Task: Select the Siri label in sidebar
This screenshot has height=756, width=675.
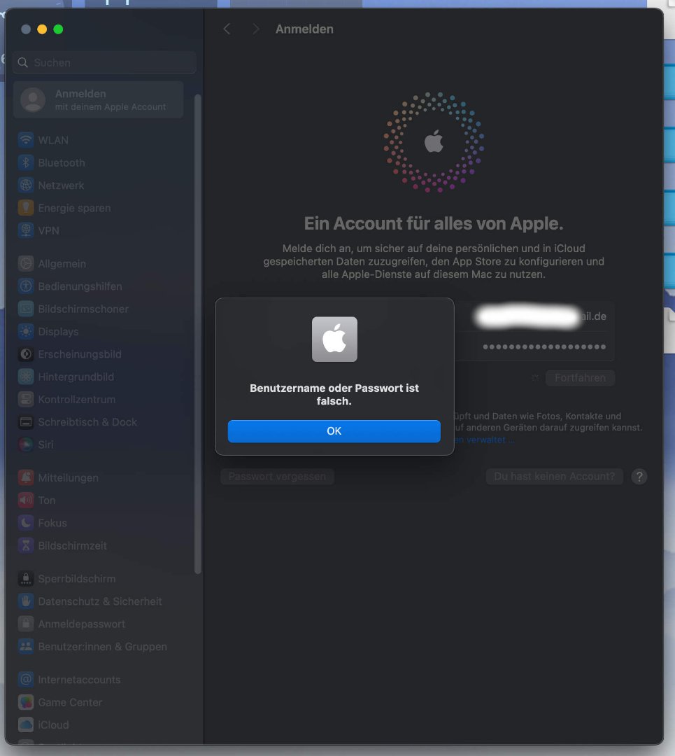Action: [45, 444]
